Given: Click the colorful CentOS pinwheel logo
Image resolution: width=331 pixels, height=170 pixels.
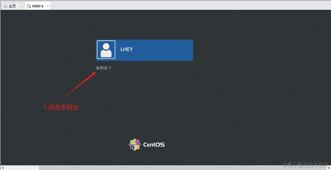Looking at the screenshot, I should pos(135,145).
